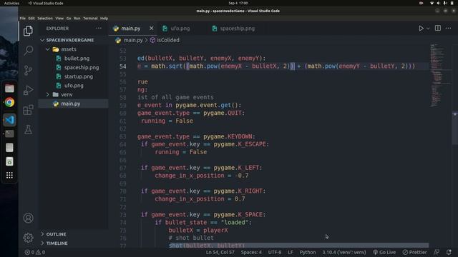Screen dimensions: 458x257
Task: Open editor More Actions ellipsis
Action: [449, 29]
